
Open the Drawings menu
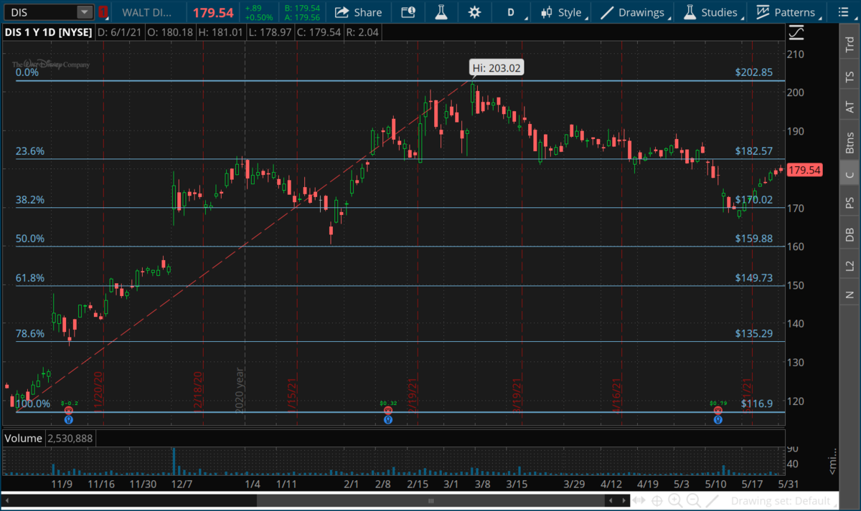[x=633, y=12]
